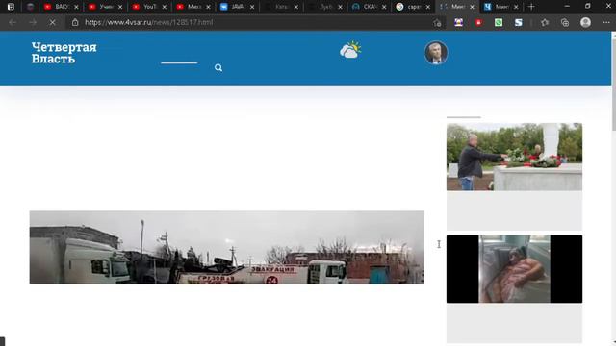Click the site search magnifier icon

point(218,68)
